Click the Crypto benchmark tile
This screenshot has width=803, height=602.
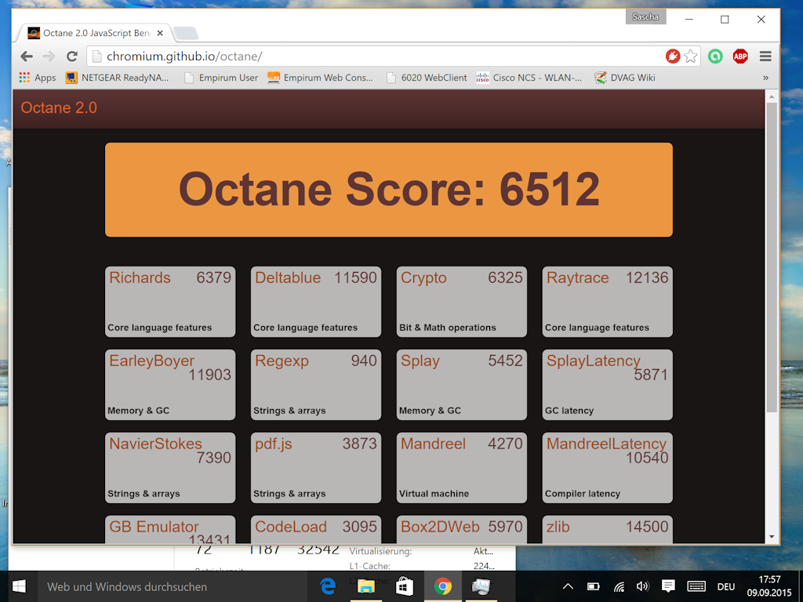click(462, 302)
